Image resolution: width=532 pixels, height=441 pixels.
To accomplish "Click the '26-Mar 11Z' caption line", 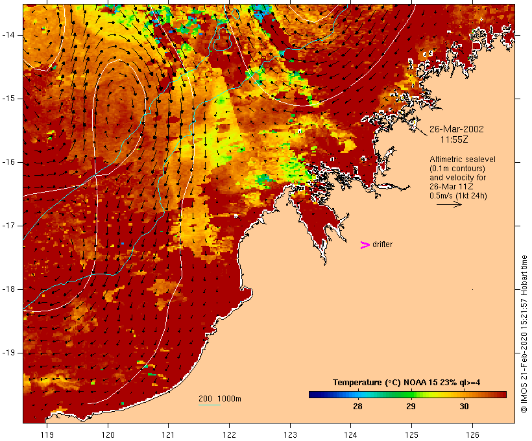I will pos(452,187).
